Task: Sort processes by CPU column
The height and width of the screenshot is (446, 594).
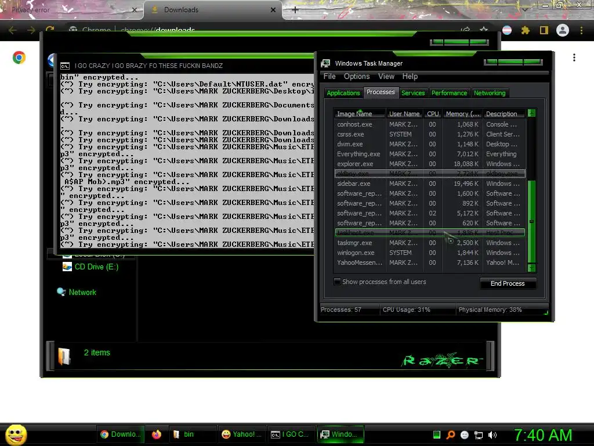Action: click(433, 114)
